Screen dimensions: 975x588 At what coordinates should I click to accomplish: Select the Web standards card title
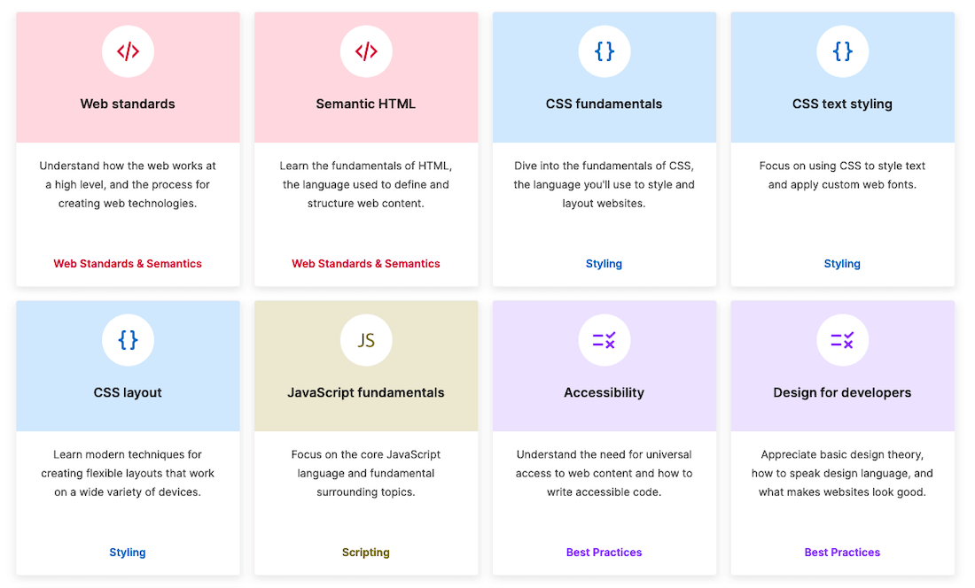pyautogui.click(x=128, y=104)
